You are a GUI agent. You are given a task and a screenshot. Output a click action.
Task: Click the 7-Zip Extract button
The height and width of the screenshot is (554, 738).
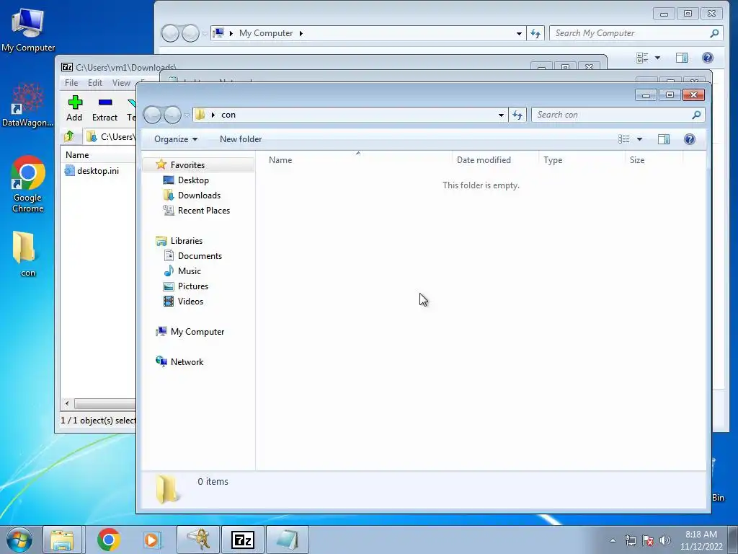pyautogui.click(x=105, y=109)
